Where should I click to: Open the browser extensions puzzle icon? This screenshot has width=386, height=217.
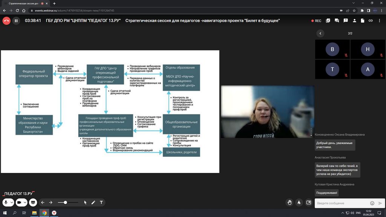point(362,11)
